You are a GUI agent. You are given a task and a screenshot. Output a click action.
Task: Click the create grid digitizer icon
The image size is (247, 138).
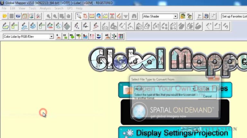[x=67, y=26]
